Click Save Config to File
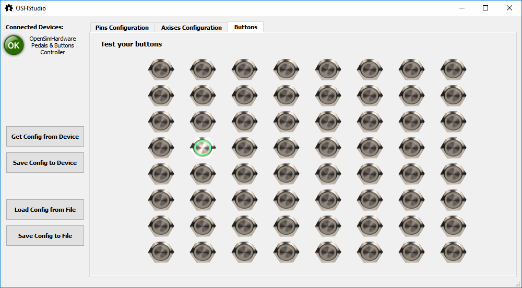This screenshot has height=288, width=522. click(45, 236)
